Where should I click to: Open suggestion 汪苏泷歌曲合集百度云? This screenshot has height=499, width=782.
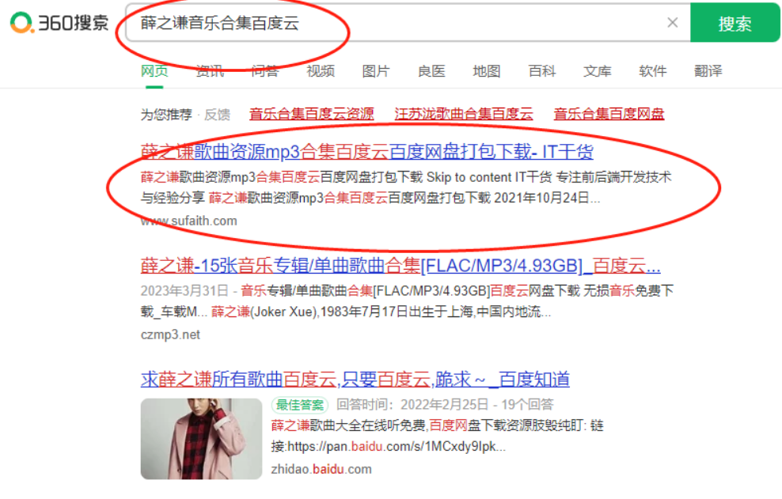tap(464, 114)
